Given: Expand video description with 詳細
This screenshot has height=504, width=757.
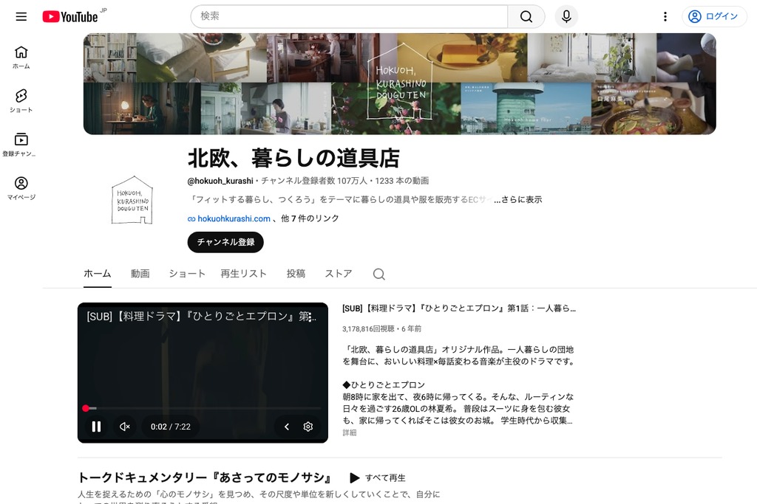Looking at the screenshot, I should click(x=350, y=432).
